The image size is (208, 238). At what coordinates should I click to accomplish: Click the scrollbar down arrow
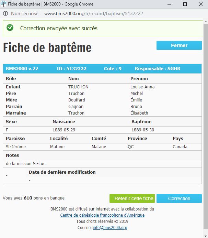[206, 236]
